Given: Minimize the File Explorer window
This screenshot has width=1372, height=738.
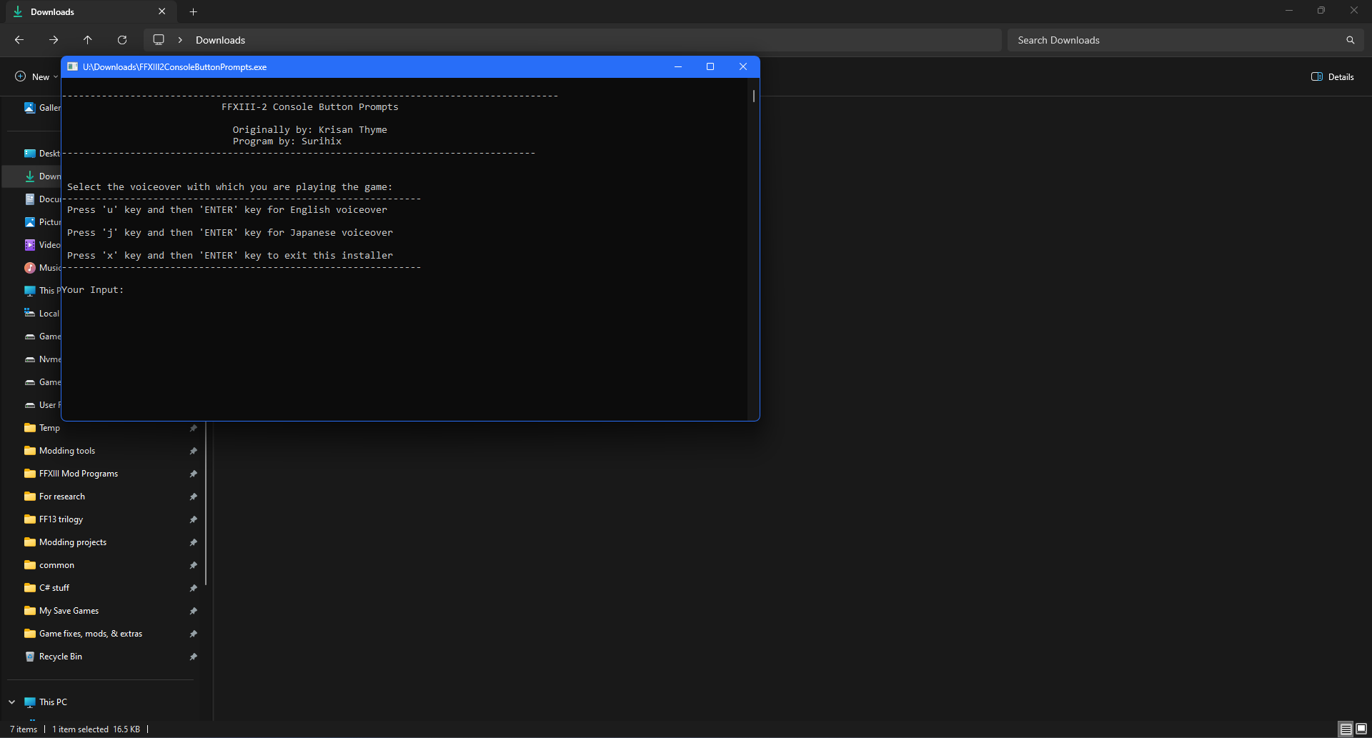Looking at the screenshot, I should (1289, 11).
